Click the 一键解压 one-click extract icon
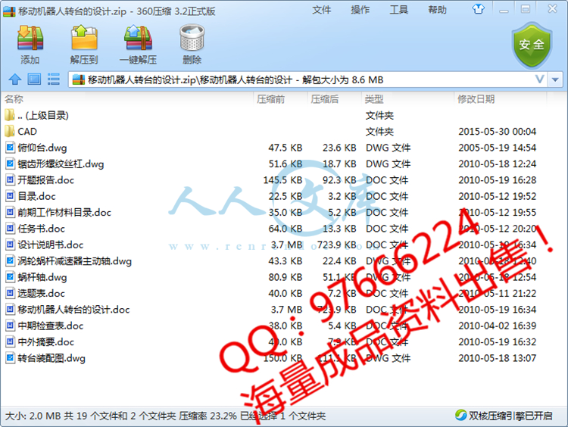This screenshot has height=427, width=568. tap(138, 38)
